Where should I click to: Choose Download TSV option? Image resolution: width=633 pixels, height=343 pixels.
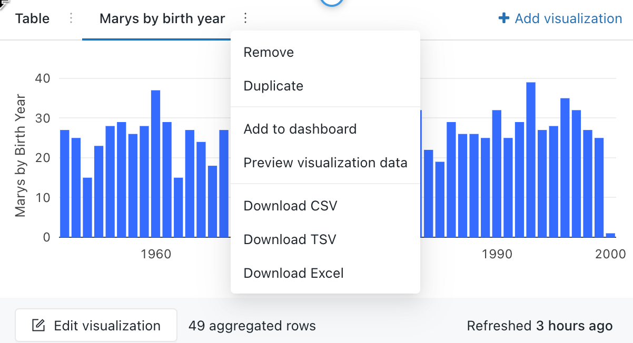pos(290,240)
